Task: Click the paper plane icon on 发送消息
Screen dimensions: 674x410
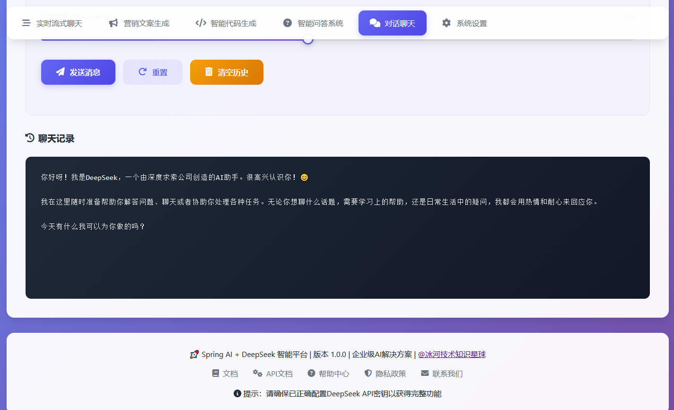Action: pyautogui.click(x=60, y=72)
